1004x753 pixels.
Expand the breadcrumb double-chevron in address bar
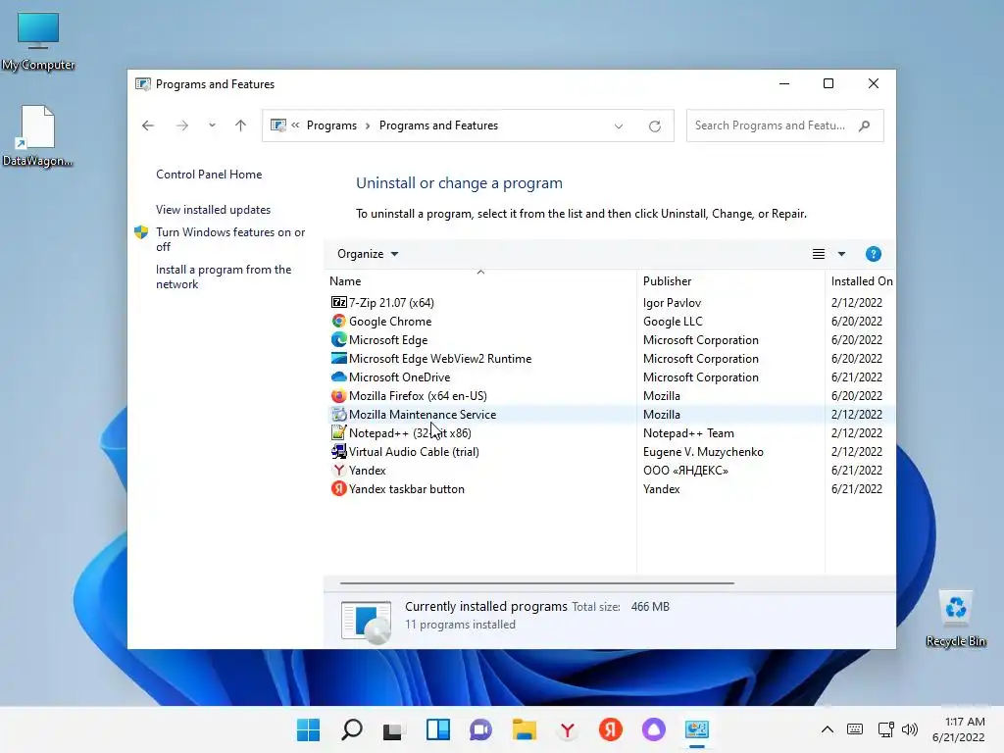(295, 125)
